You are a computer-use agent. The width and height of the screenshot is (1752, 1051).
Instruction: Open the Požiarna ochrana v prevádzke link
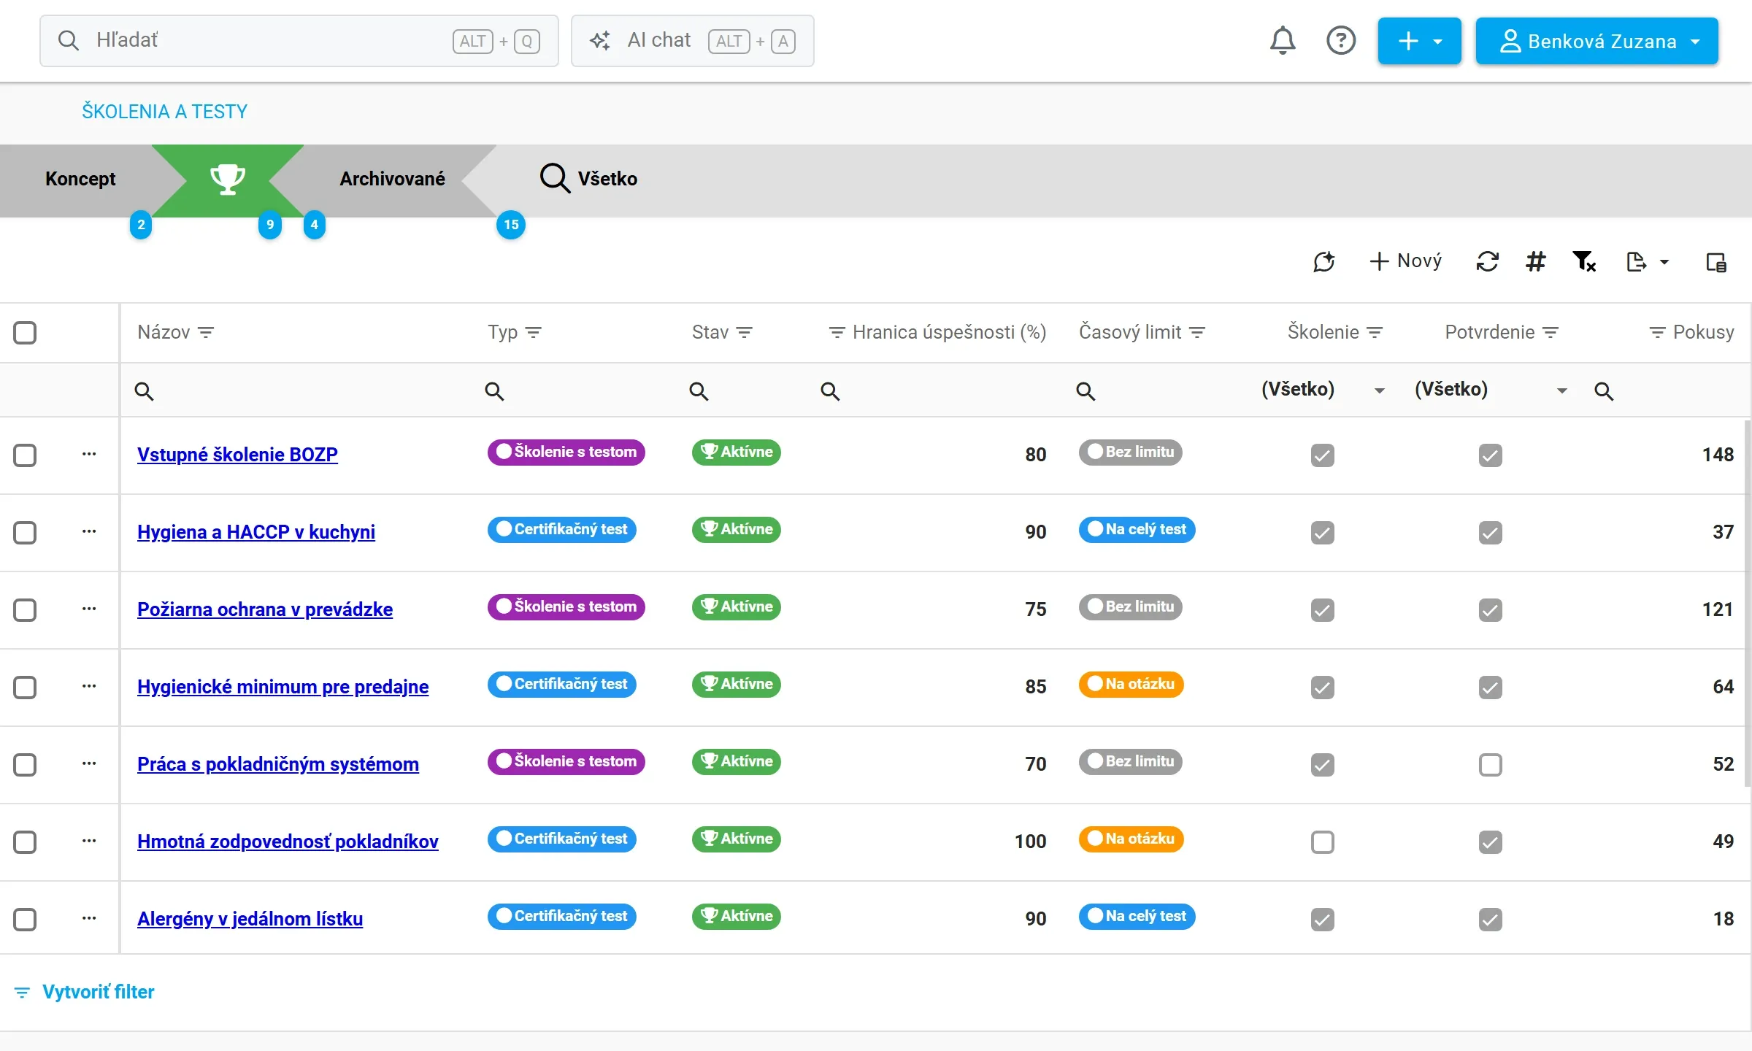click(x=265, y=609)
